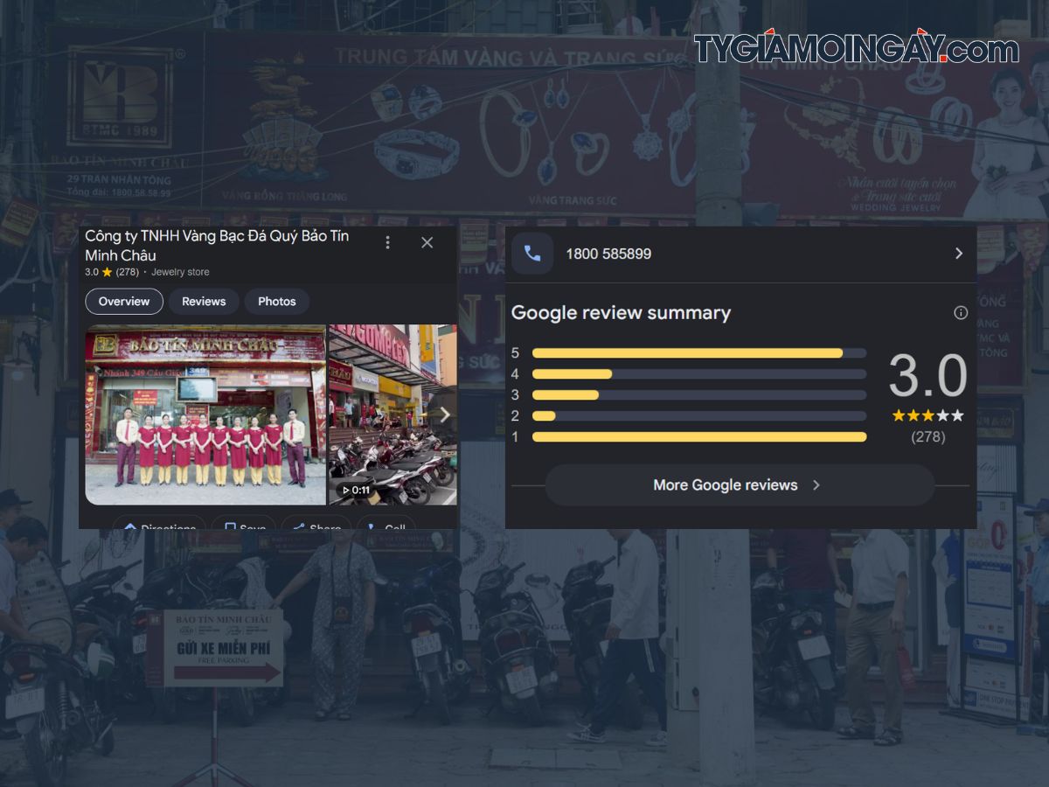Click the More Google reviews button
The image size is (1049, 787).
(740, 485)
